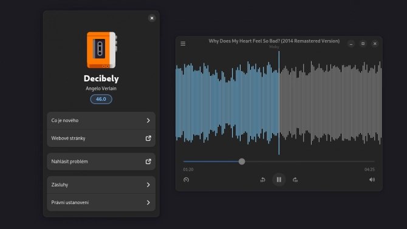
Task: Click the seek slider knob
Action: click(242, 162)
